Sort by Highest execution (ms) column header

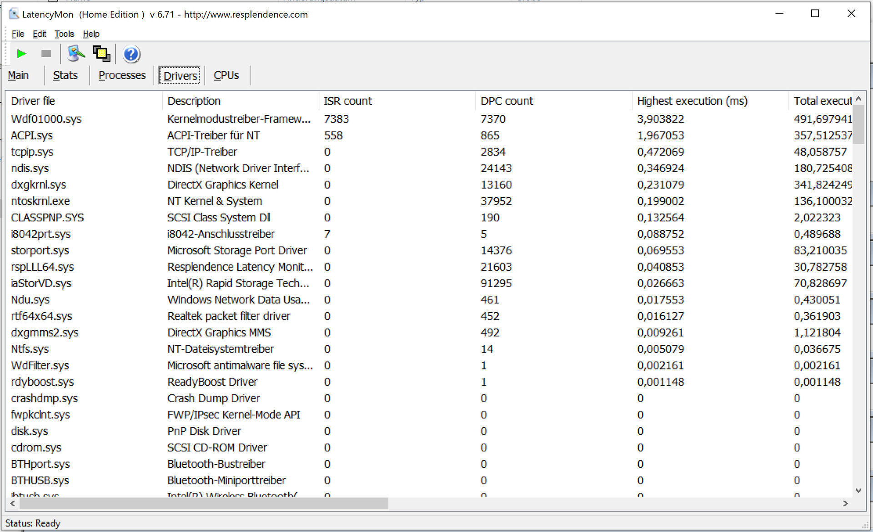pyautogui.click(x=692, y=101)
